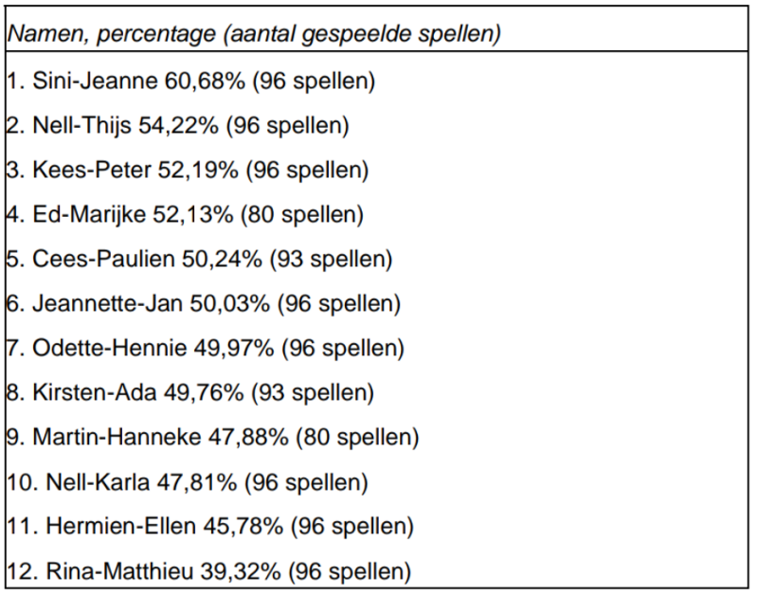
Task: Select the row for Sini-Jeanne
Action: pos(191,81)
